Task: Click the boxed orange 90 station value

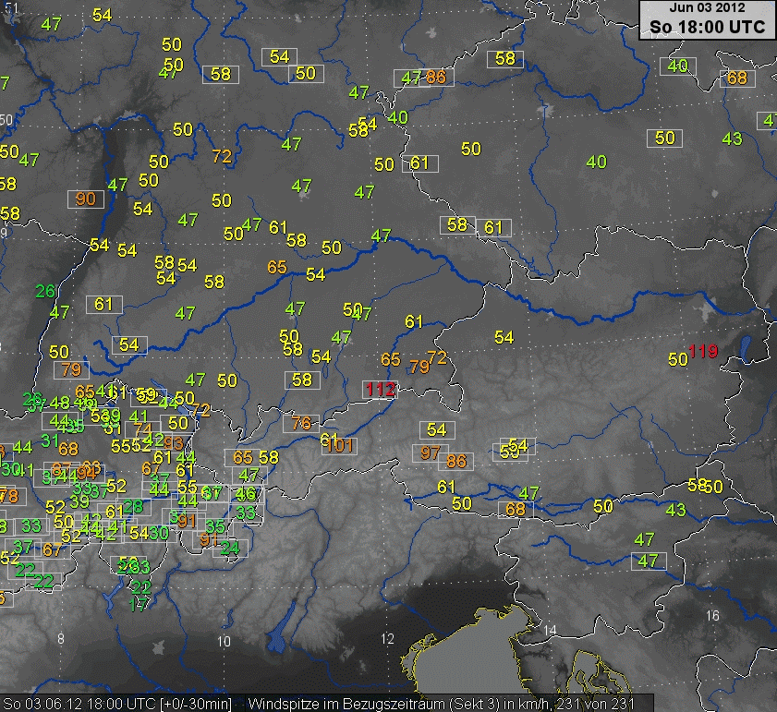Action: pos(86,199)
